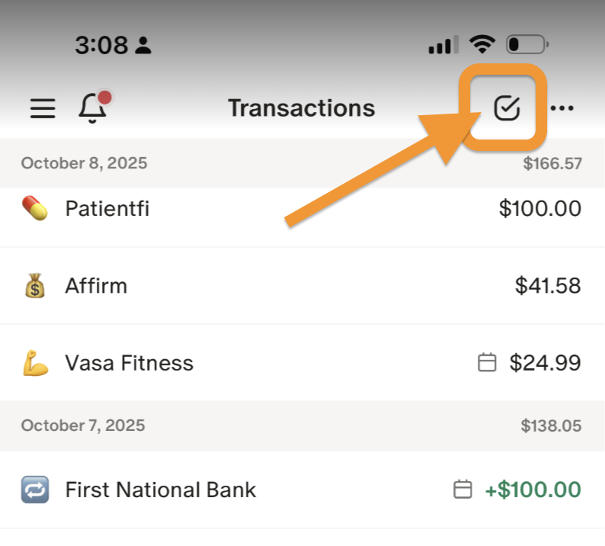
Task: Open the Affirm transaction
Action: [x=96, y=286]
